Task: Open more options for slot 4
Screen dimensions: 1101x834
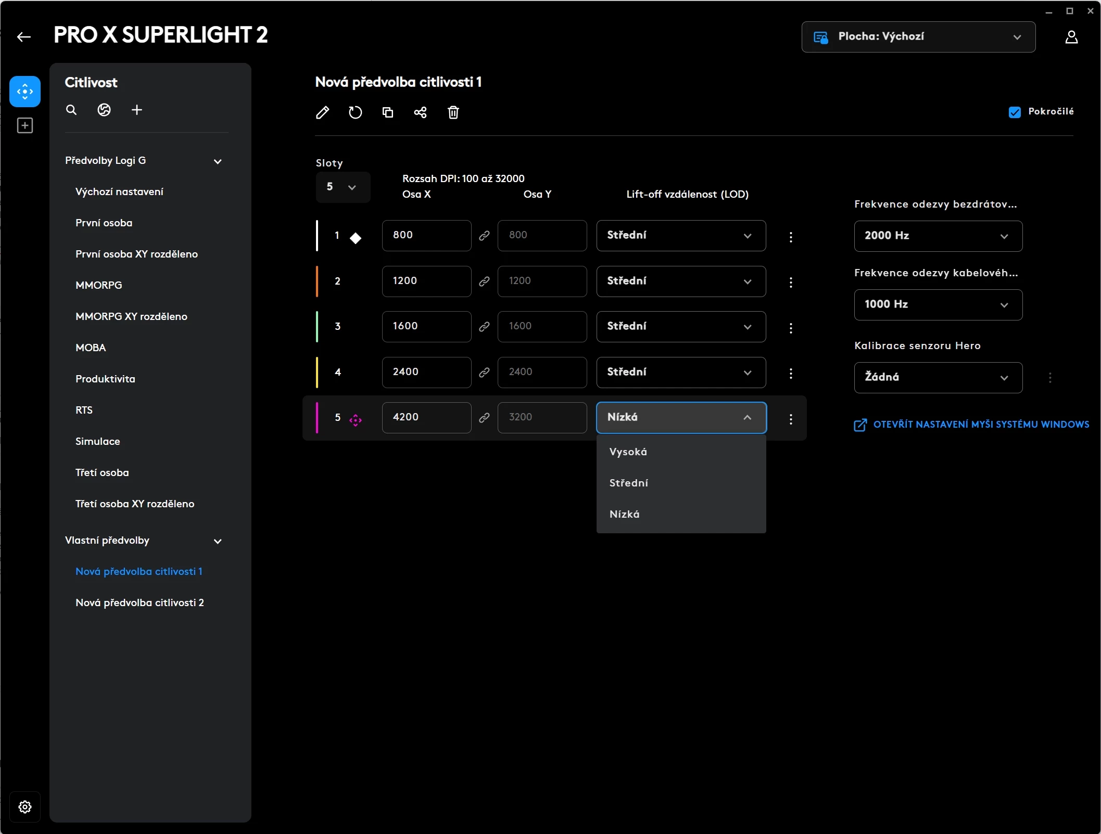Action: (x=791, y=374)
